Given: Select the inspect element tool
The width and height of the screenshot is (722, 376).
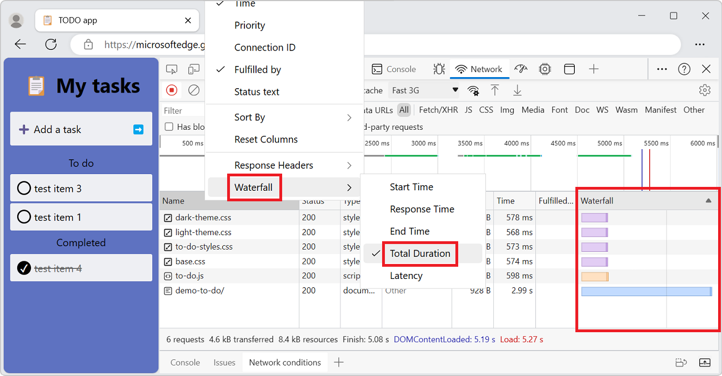Looking at the screenshot, I should 172,69.
